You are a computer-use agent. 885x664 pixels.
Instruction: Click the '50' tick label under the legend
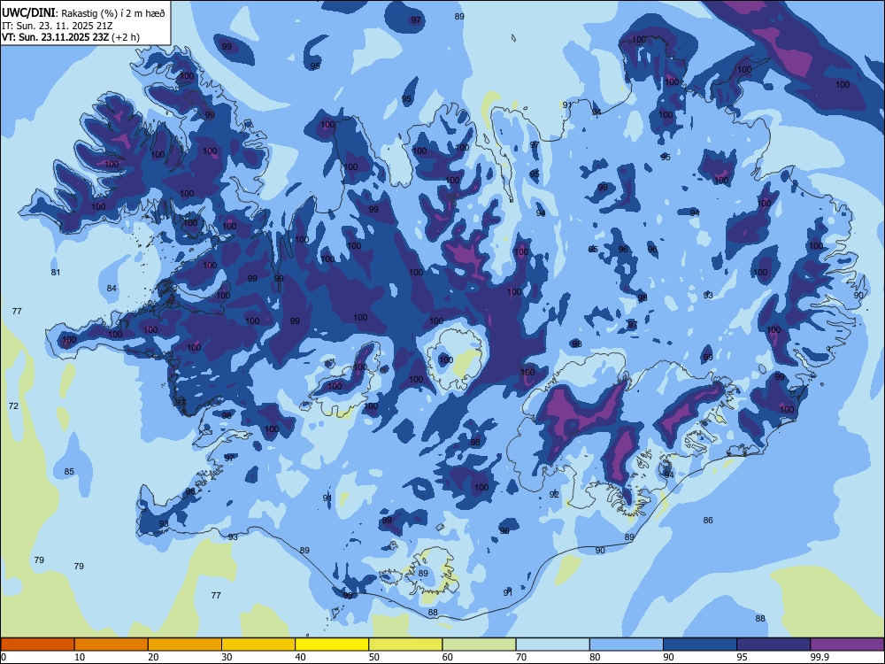tap(373, 657)
